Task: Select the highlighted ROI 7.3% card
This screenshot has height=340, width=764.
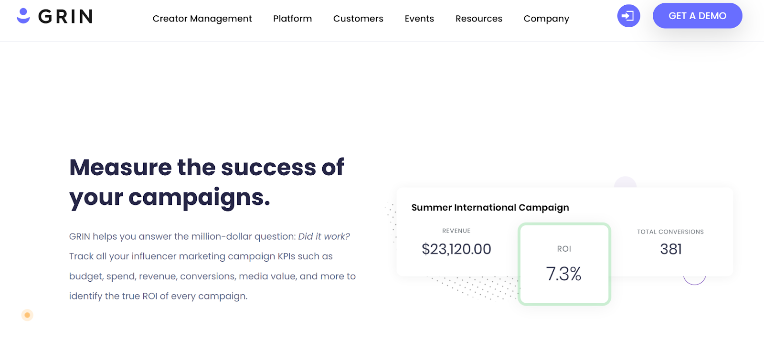Action: 564,264
